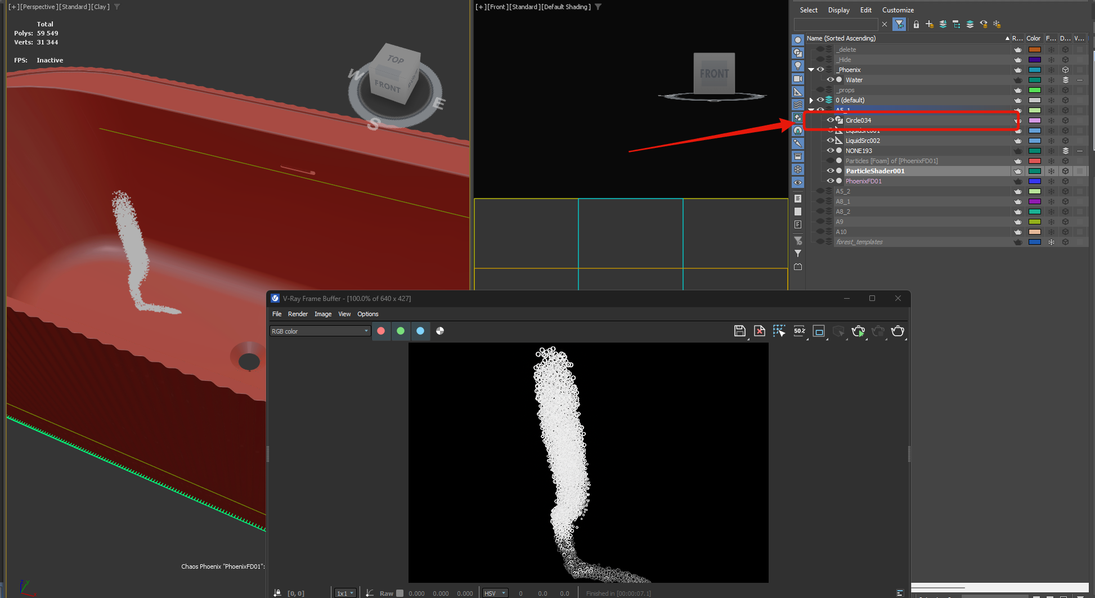This screenshot has height=598, width=1095.
Task: Toggle the 50% test resolution icon
Action: click(800, 331)
